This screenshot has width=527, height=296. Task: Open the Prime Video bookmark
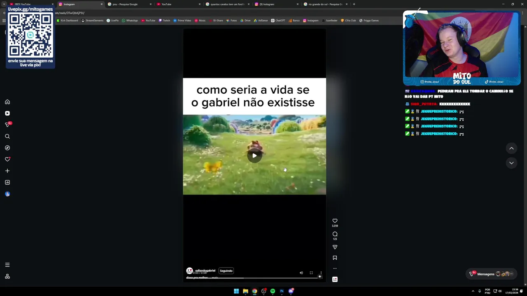[x=182, y=21]
